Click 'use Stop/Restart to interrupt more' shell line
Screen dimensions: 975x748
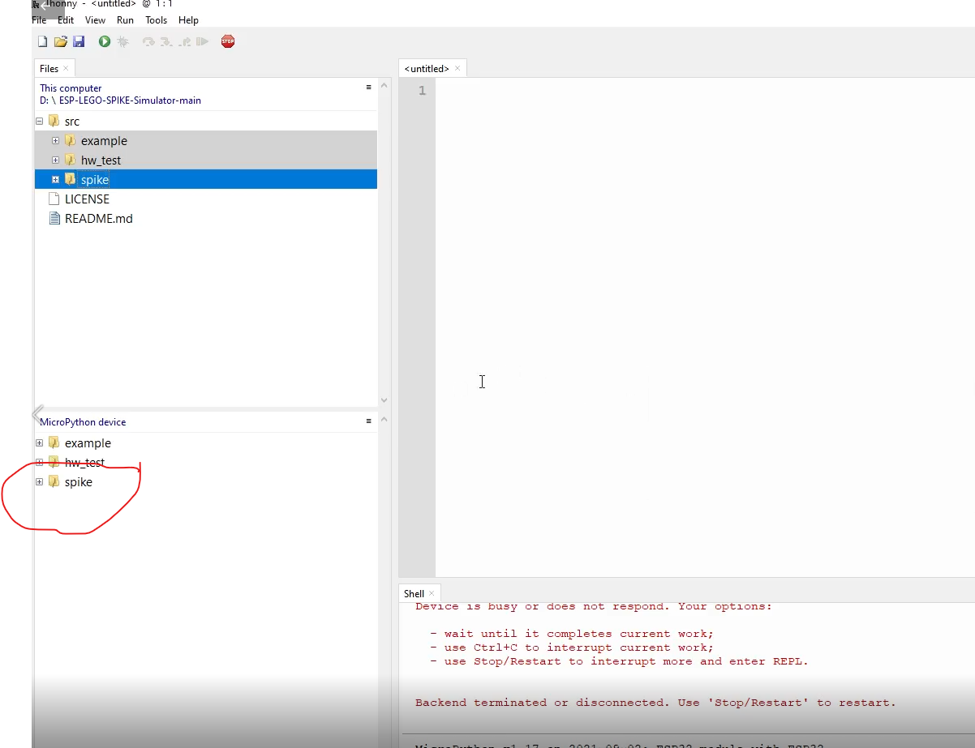[619, 661]
